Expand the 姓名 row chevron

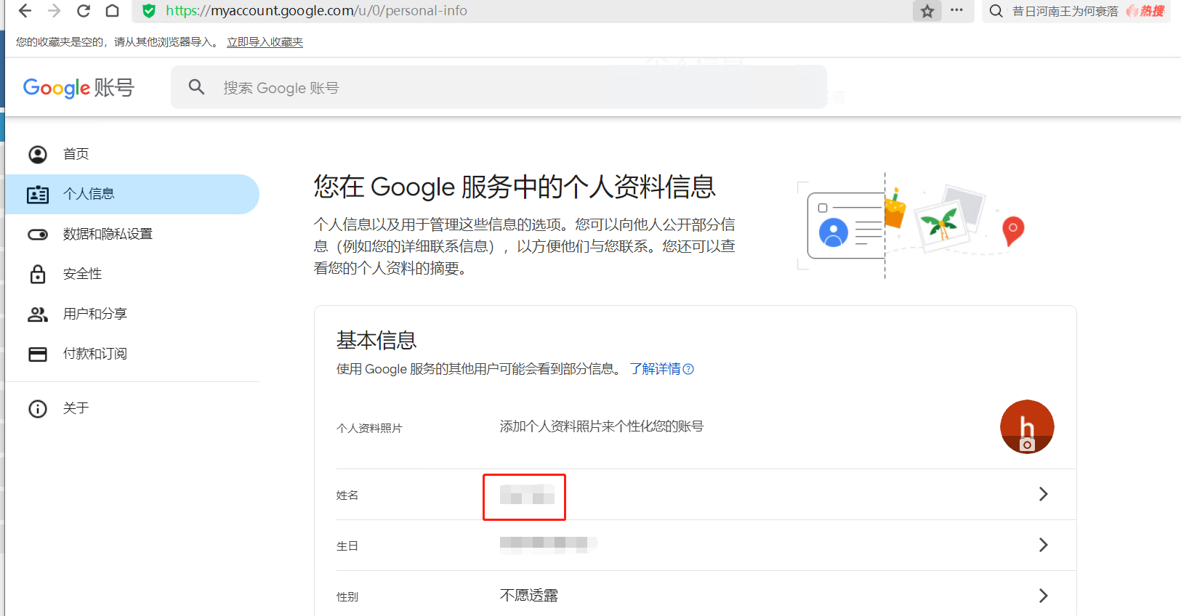tap(1043, 494)
